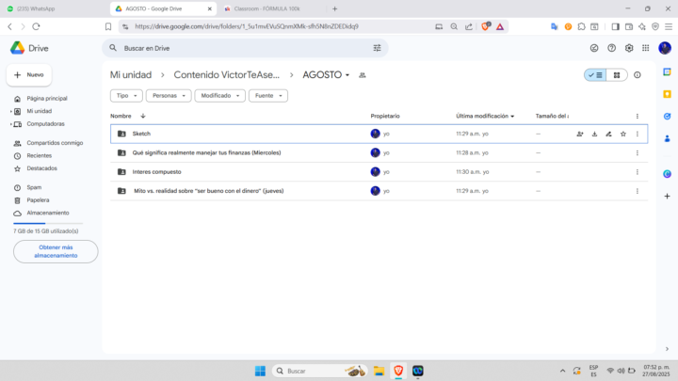Select Qué significa realmente manejar tus finanzas folder
Image resolution: width=678 pixels, height=381 pixels.
(379, 153)
